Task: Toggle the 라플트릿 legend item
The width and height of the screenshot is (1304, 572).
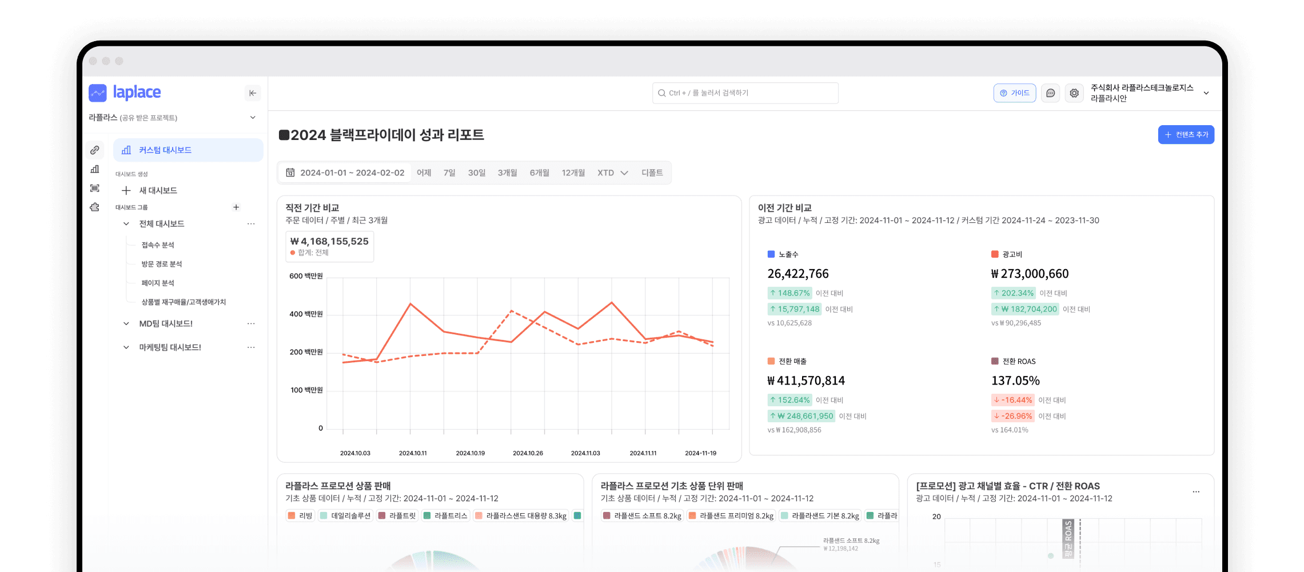Action: click(397, 515)
